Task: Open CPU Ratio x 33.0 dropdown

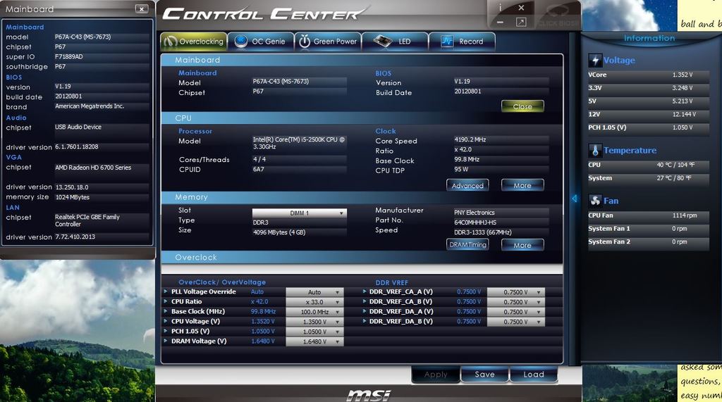Action: 314,302
